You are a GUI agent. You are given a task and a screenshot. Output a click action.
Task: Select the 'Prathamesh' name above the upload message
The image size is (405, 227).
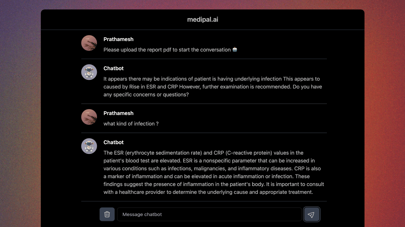click(118, 39)
